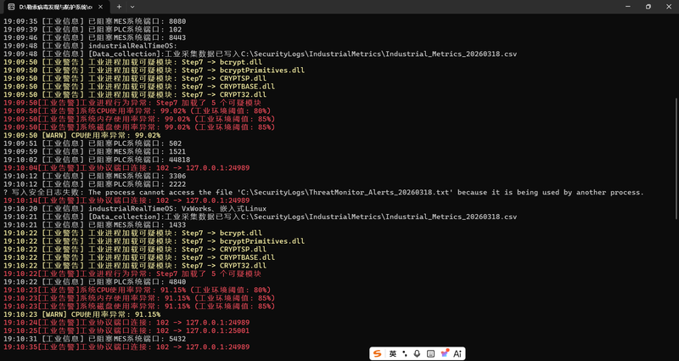Maximize or restore the terminal window

pos(648,7)
